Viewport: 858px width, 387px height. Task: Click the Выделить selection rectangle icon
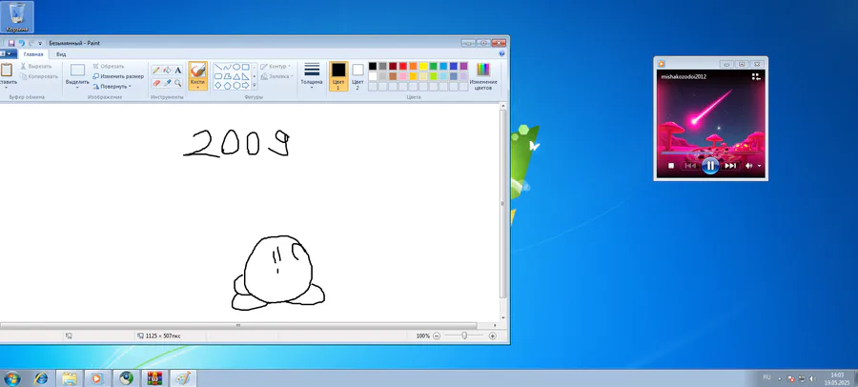[78, 71]
